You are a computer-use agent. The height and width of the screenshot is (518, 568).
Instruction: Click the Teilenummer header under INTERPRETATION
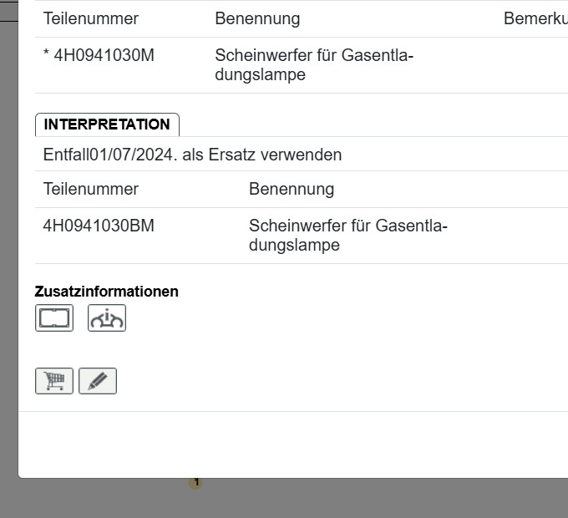(x=91, y=189)
